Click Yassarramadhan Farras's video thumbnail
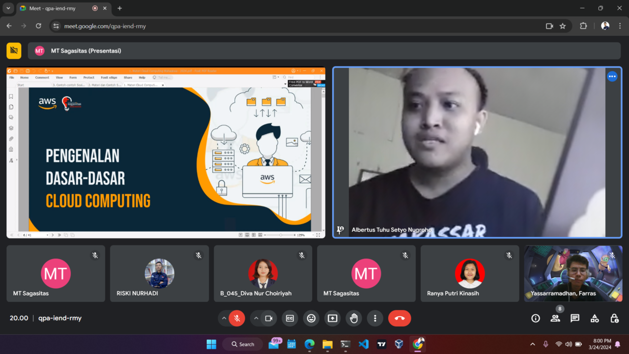Screen dimensions: 629x354 pyautogui.click(x=573, y=273)
